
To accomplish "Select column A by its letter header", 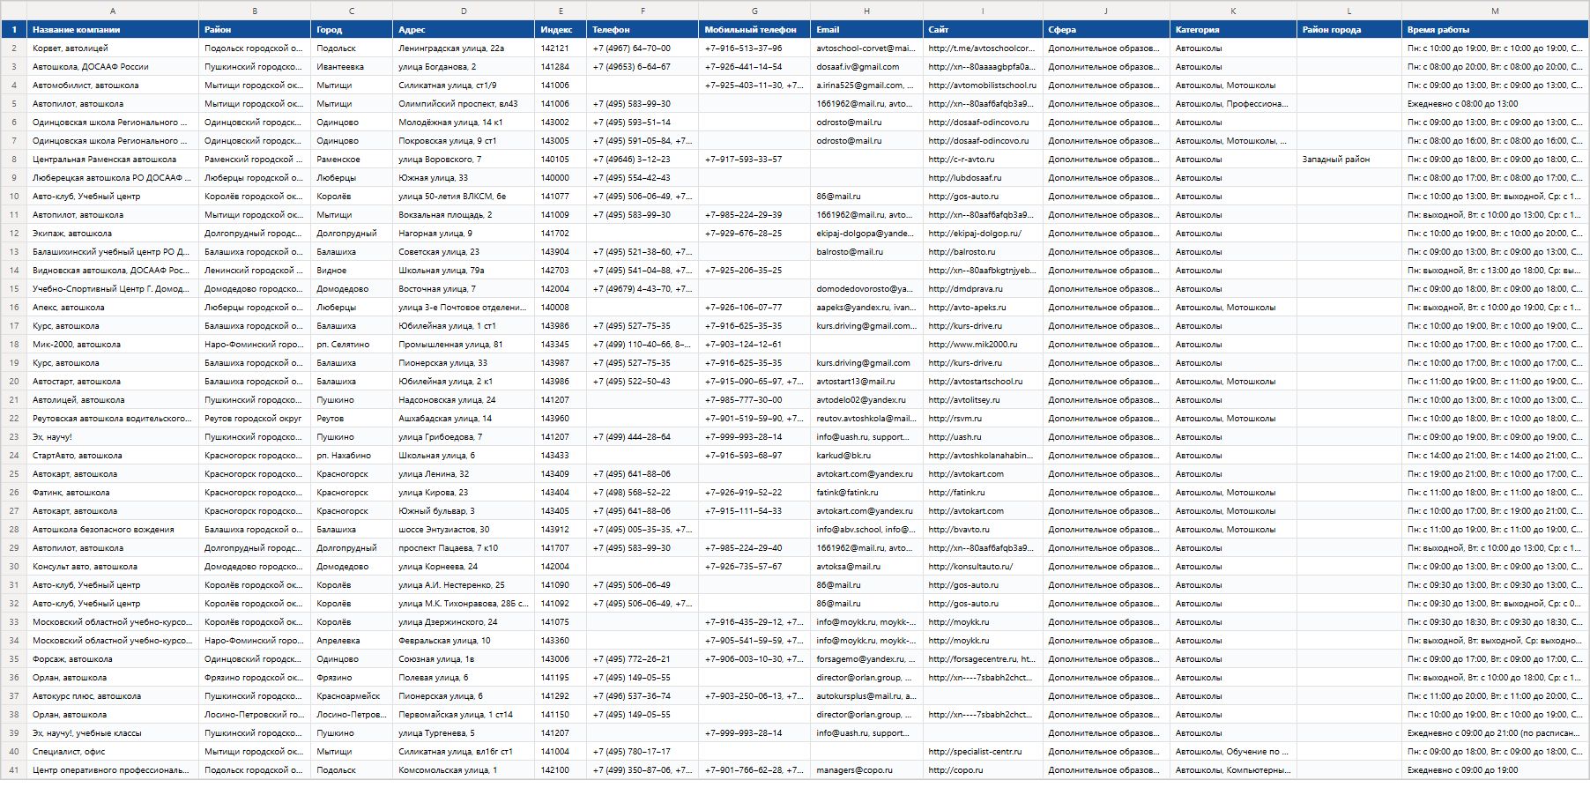I will click(x=113, y=11).
